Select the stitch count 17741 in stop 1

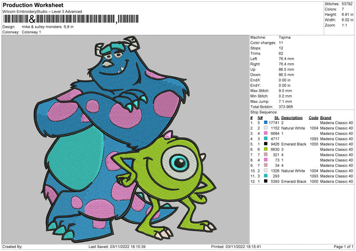(x=274, y=123)
